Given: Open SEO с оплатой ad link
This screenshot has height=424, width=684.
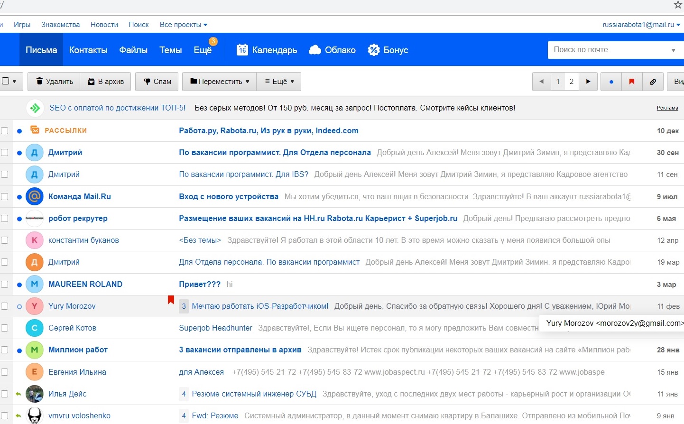Looking at the screenshot, I should [118, 108].
